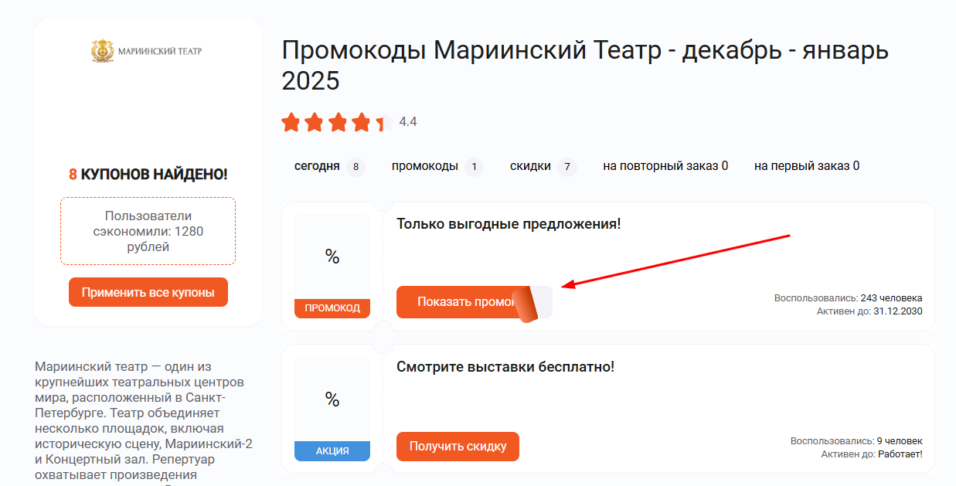Click 'Применить все купоны' in sidebar
This screenshot has width=956, height=486.
(x=148, y=291)
